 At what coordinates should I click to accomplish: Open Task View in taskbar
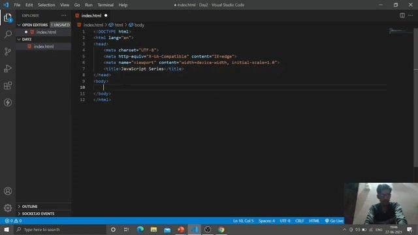point(126,229)
